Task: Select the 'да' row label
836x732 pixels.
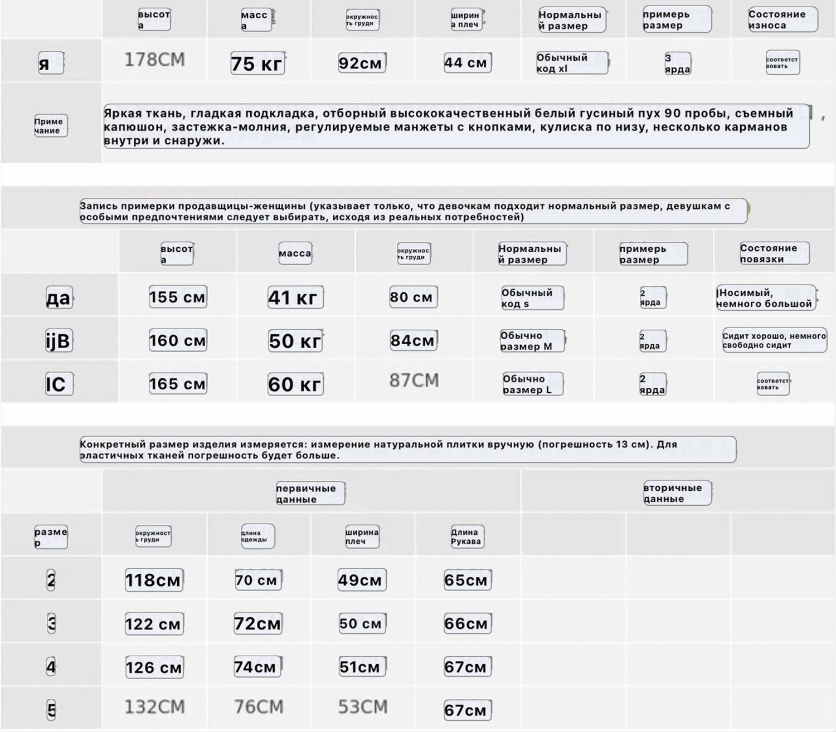Action: [59, 297]
